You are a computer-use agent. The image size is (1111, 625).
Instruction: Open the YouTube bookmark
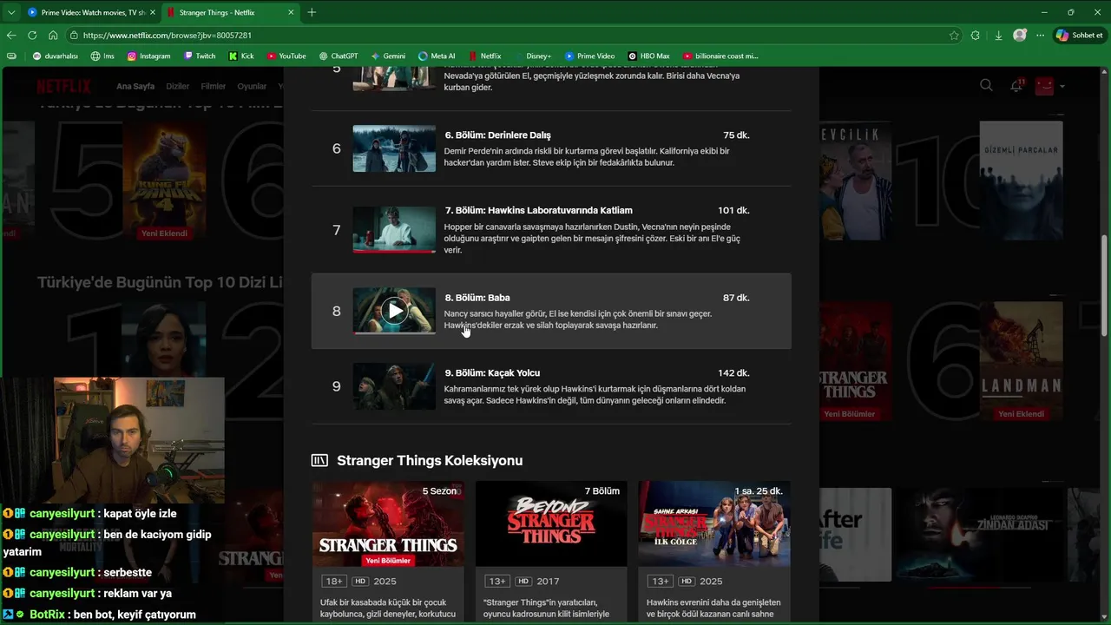tap(286, 56)
